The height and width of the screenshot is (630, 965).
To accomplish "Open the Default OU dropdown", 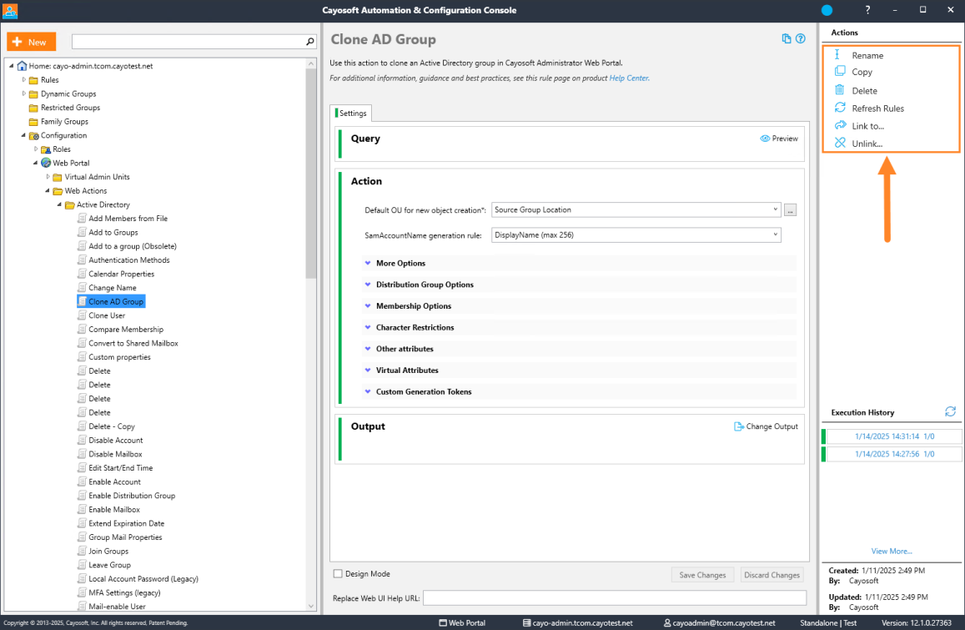I will (775, 210).
